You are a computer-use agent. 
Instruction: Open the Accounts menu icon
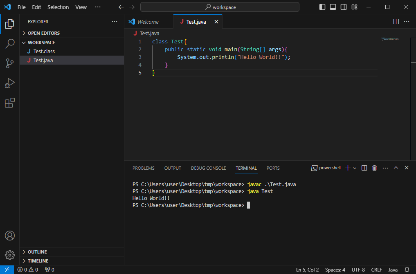pyautogui.click(x=9, y=236)
